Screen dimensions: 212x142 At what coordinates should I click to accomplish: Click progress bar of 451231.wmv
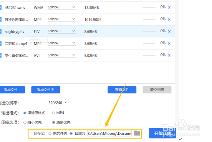[149, 7]
